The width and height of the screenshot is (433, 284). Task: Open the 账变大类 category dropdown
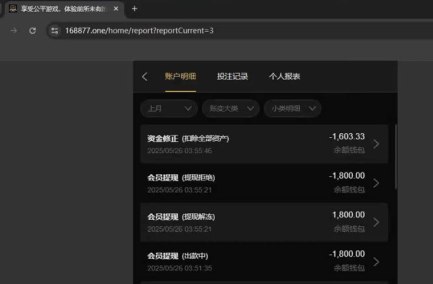click(x=231, y=108)
